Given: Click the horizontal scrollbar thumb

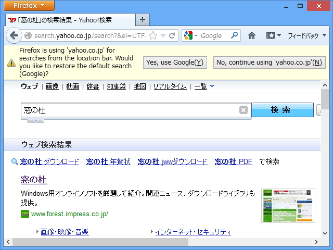Looking at the screenshot, I should point(100,242).
